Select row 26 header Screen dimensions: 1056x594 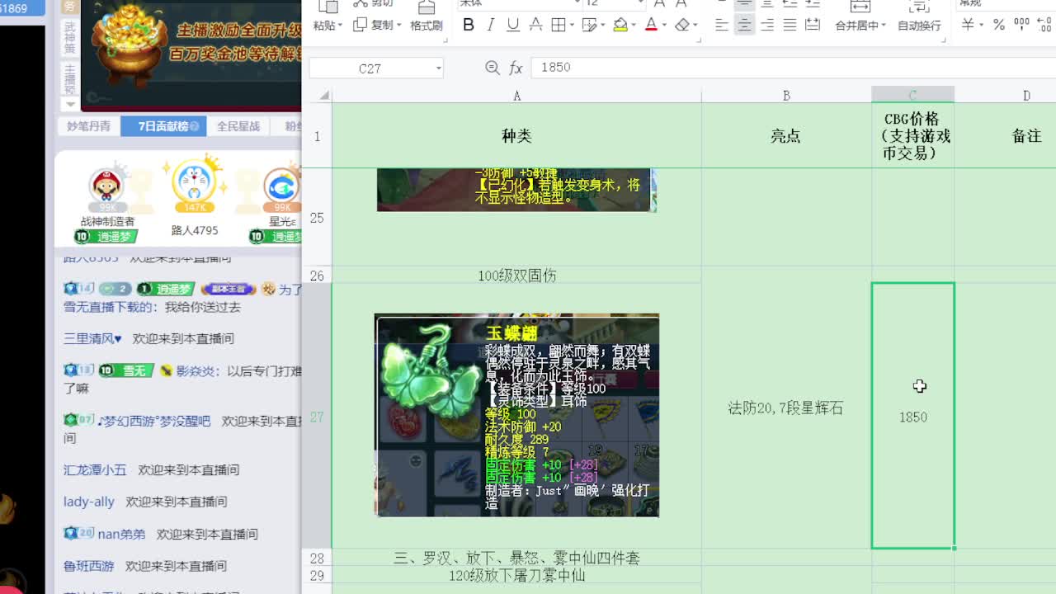[x=317, y=276]
